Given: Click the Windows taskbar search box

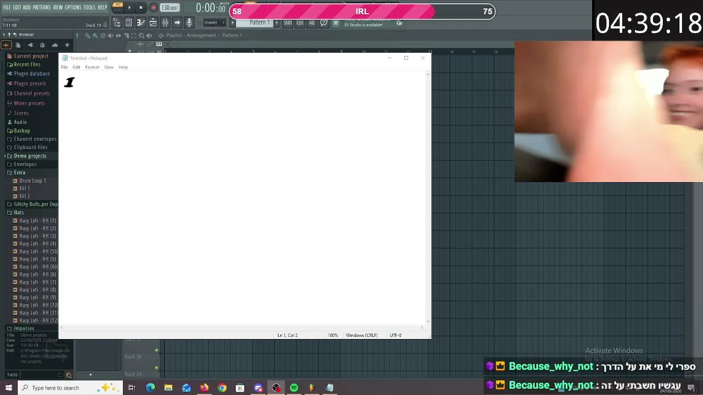Looking at the screenshot, I should point(71,388).
